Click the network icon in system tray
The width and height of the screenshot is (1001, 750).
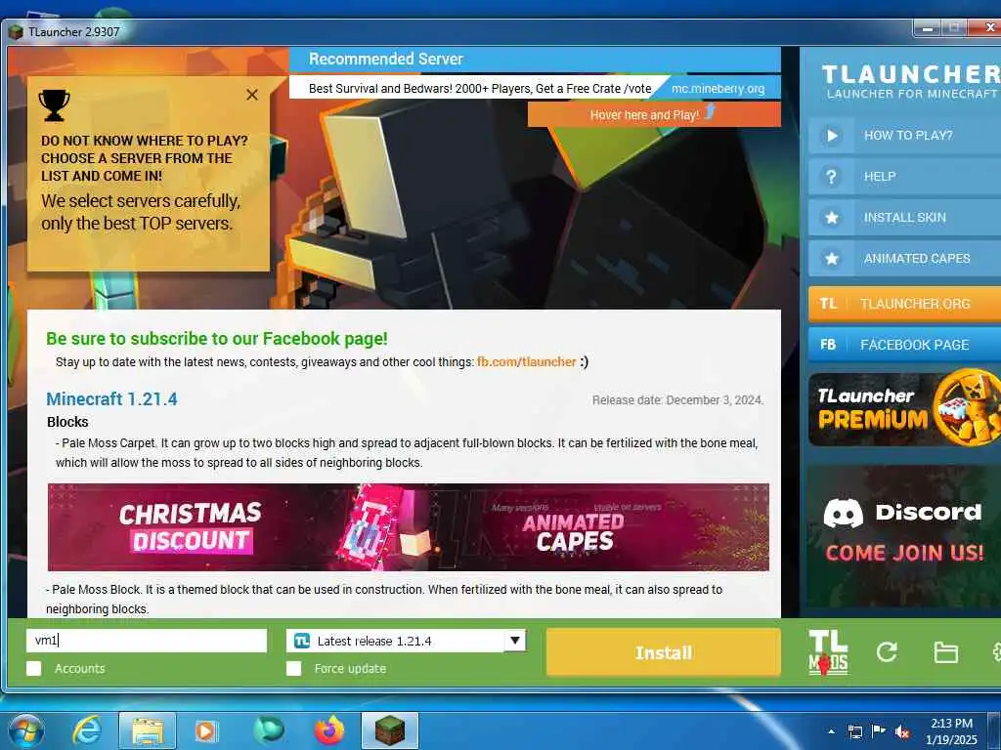pos(854,731)
